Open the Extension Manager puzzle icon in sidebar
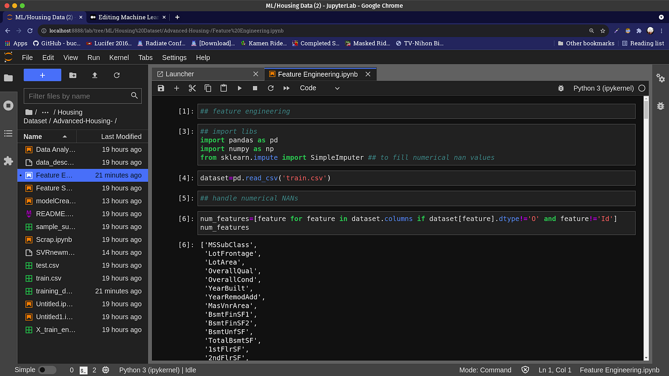 pyautogui.click(x=8, y=161)
